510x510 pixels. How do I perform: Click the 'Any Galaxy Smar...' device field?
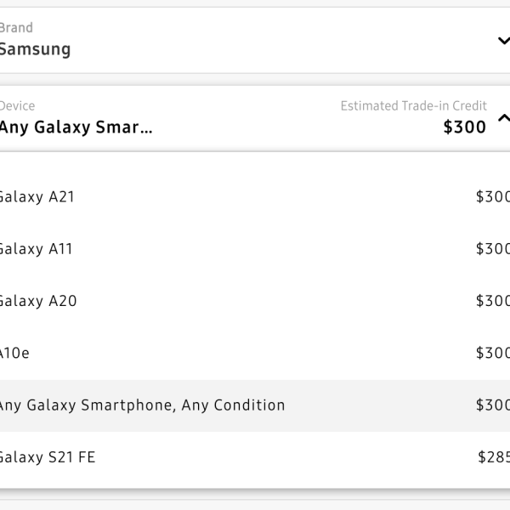point(76,127)
